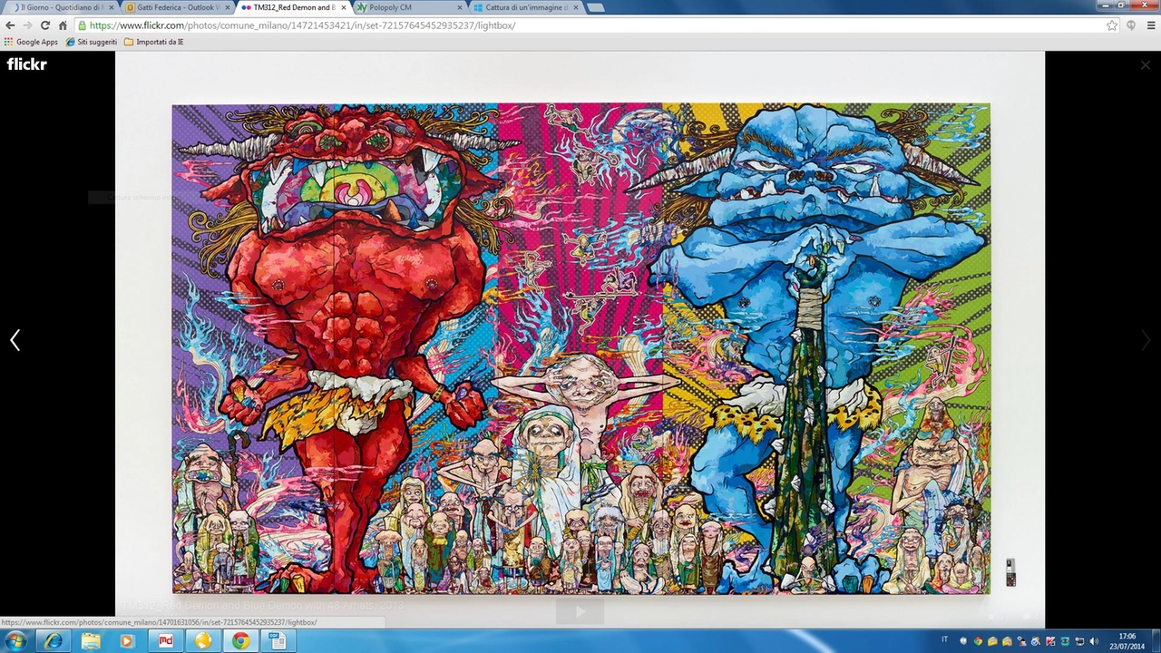Click the Show desktop strip
The width and height of the screenshot is (1161, 653).
coord(1156,641)
